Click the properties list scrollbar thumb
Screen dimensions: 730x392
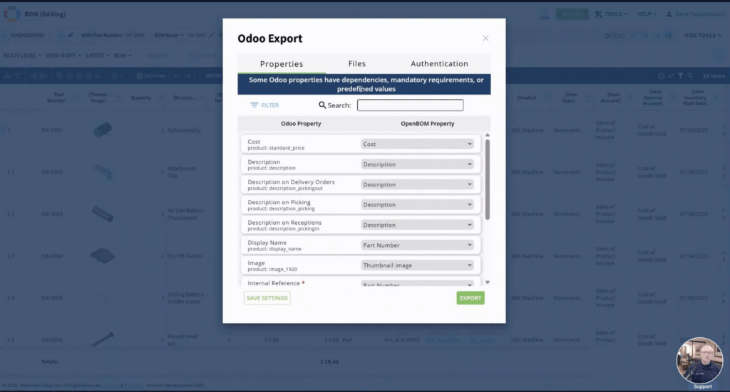pyautogui.click(x=488, y=179)
